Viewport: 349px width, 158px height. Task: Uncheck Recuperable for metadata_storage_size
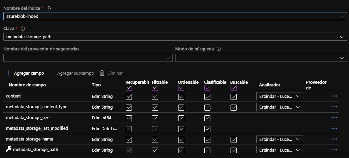tap(129, 118)
